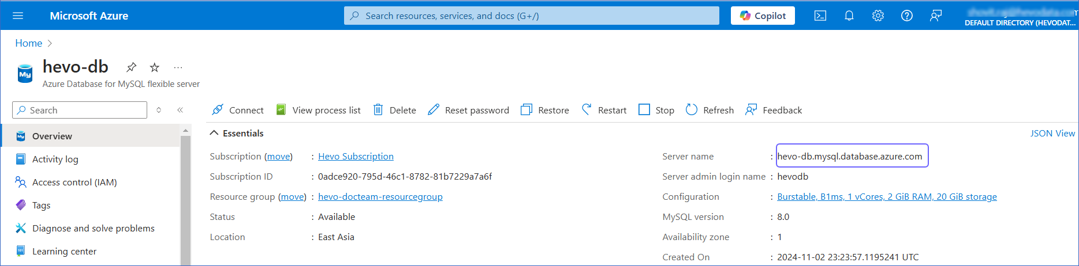
Task: Open the Burstable B1ms configuration link
Action: [x=887, y=196]
